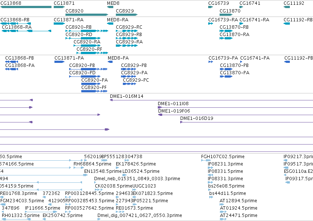Select EST label RE01673.5prime
Screen dimensions: 313x221
(x=134, y=208)
